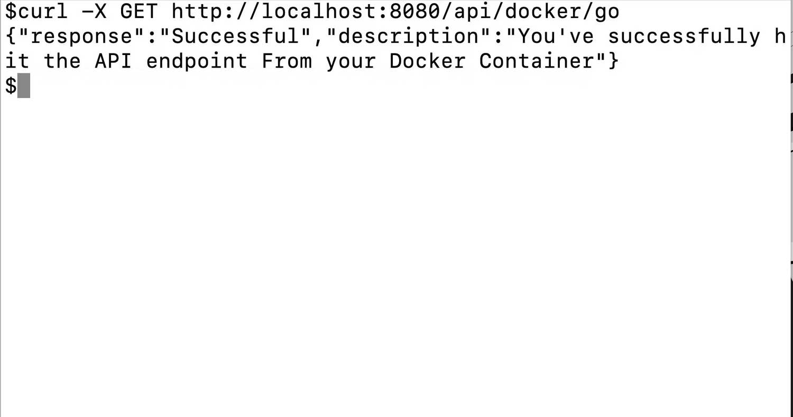Image resolution: width=793 pixels, height=417 pixels.
Task: Click the capitalized "Docker" in the response text
Action: [x=427, y=61]
